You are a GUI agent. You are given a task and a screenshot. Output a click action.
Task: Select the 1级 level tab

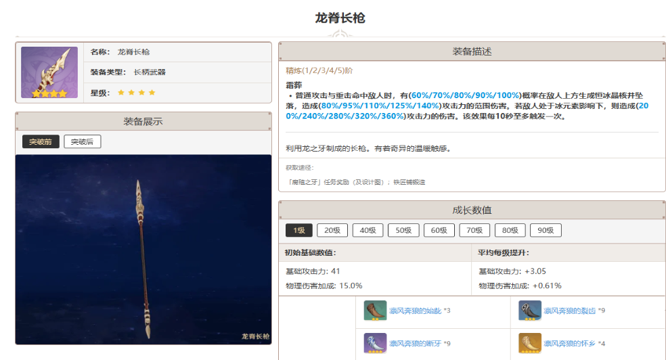pos(298,230)
